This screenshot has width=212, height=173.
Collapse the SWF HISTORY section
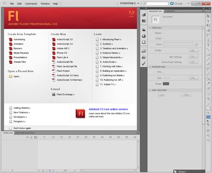pos(150,90)
